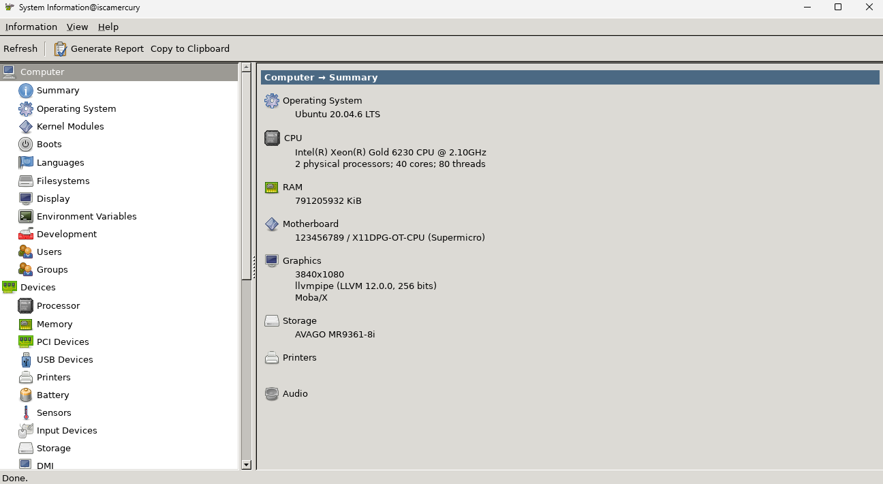Image resolution: width=883 pixels, height=484 pixels.
Task: Click the Memory icon in sidebar
Action: tap(25, 324)
